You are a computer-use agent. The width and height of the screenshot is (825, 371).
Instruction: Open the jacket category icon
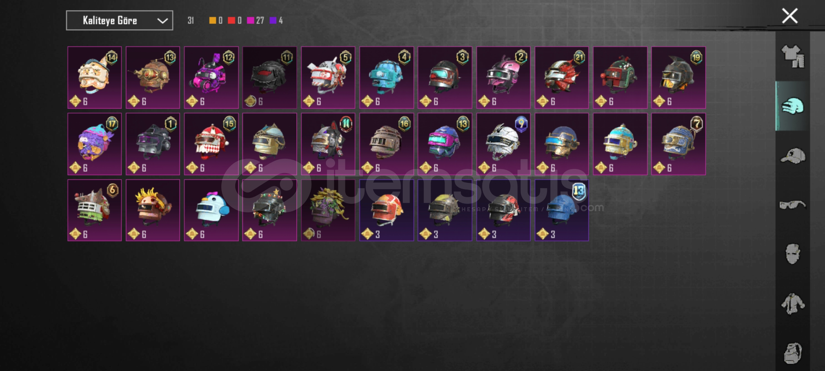(793, 303)
